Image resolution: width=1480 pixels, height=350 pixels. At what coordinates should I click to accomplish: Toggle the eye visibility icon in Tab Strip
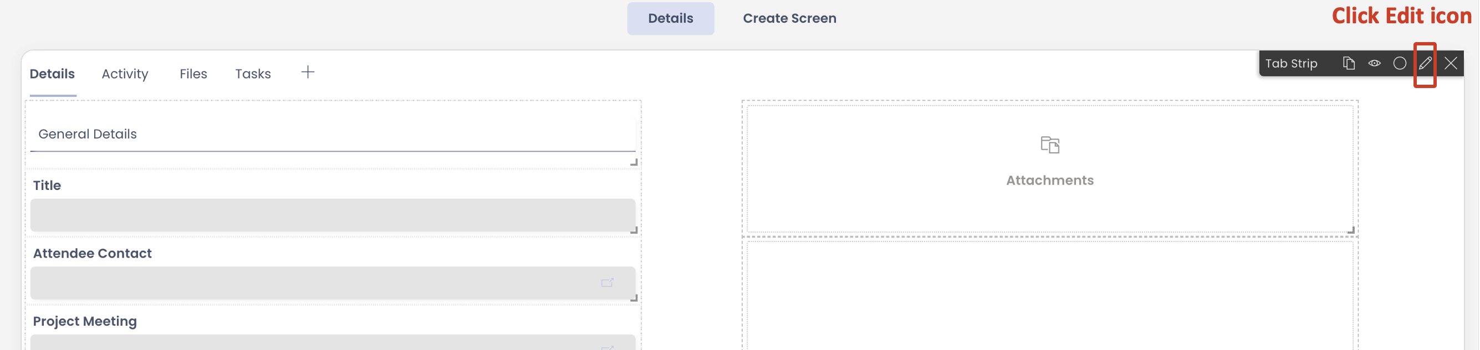click(1374, 63)
